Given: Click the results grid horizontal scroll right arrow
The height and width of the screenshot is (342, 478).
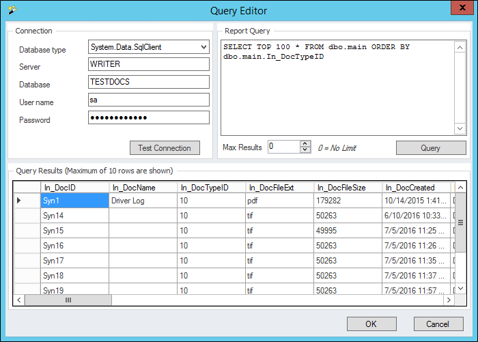Looking at the screenshot, I should (x=449, y=300).
